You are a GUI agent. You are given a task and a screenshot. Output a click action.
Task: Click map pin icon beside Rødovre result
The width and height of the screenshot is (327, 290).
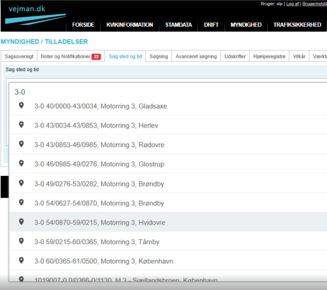click(x=21, y=144)
